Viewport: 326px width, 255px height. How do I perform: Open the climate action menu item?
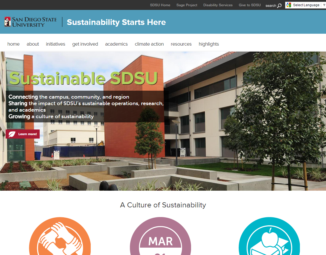click(x=149, y=44)
